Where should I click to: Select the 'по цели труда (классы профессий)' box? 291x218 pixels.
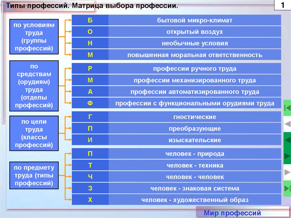pyautogui.click(x=34, y=133)
